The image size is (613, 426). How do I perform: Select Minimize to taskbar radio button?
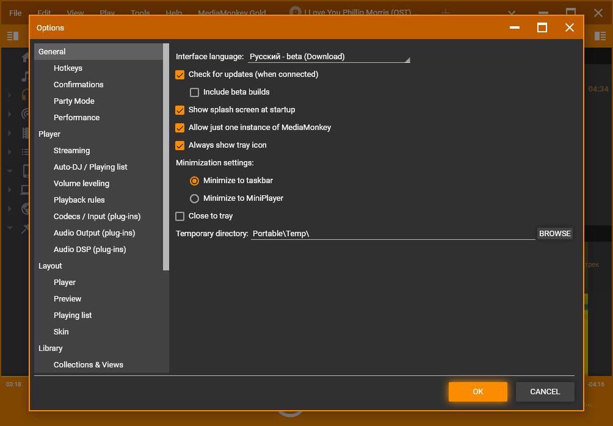(194, 181)
